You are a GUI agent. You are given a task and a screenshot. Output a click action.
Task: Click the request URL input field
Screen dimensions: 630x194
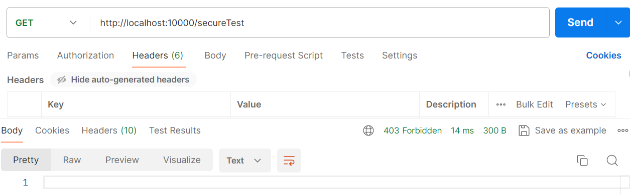319,22
